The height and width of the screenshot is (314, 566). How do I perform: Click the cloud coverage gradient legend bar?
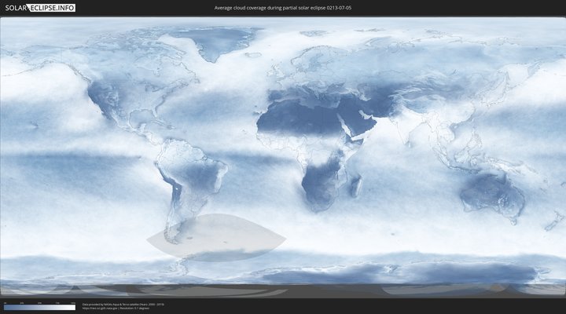[x=39, y=308]
